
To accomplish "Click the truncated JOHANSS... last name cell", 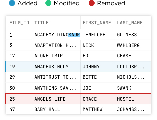I will [133, 109].
